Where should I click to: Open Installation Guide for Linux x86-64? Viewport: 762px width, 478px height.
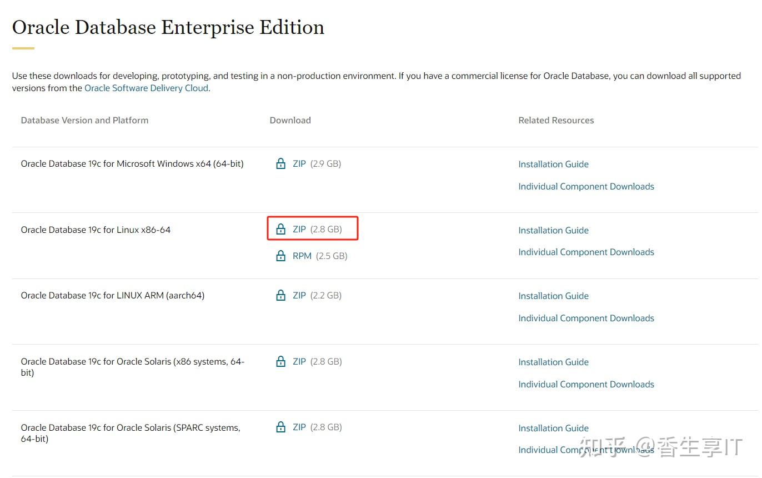pos(553,230)
